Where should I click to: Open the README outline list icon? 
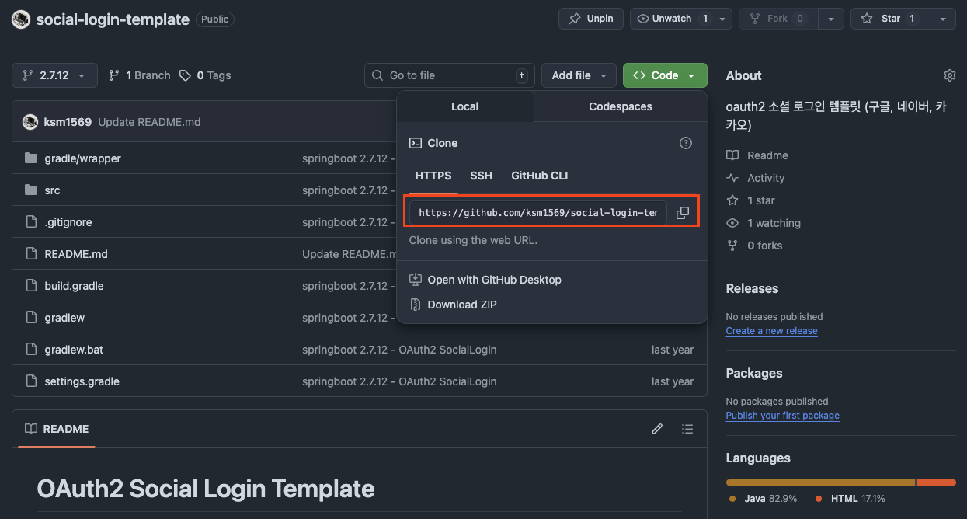click(687, 429)
